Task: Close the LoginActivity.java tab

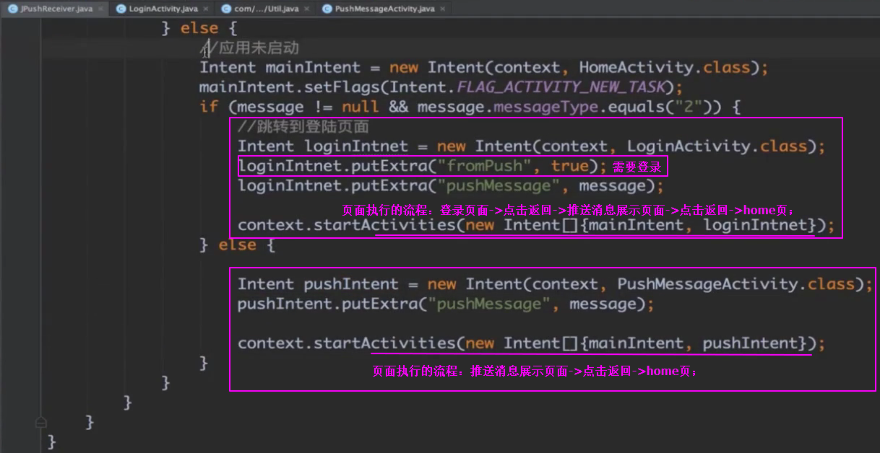Action: (x=205, y=9)
